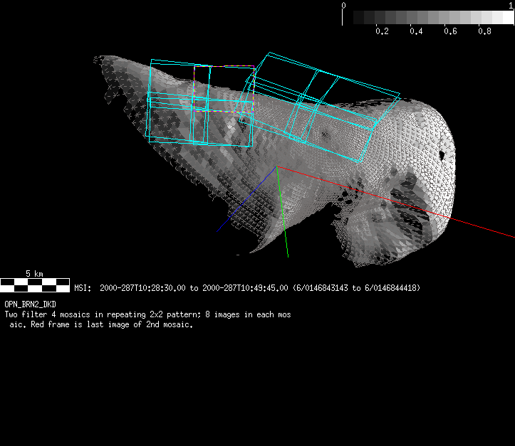Click the 0.2 tick label on the color scale
The width and height of the screenshot is (515, 446).
click(382, 31)
